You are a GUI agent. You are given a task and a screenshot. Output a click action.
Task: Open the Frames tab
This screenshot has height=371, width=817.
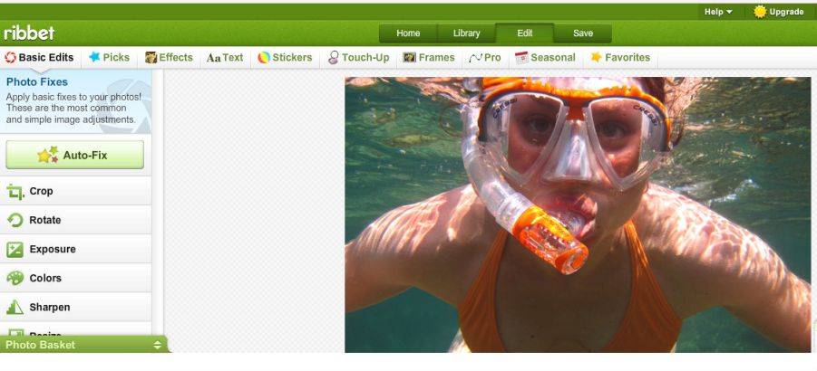point(429,58)
